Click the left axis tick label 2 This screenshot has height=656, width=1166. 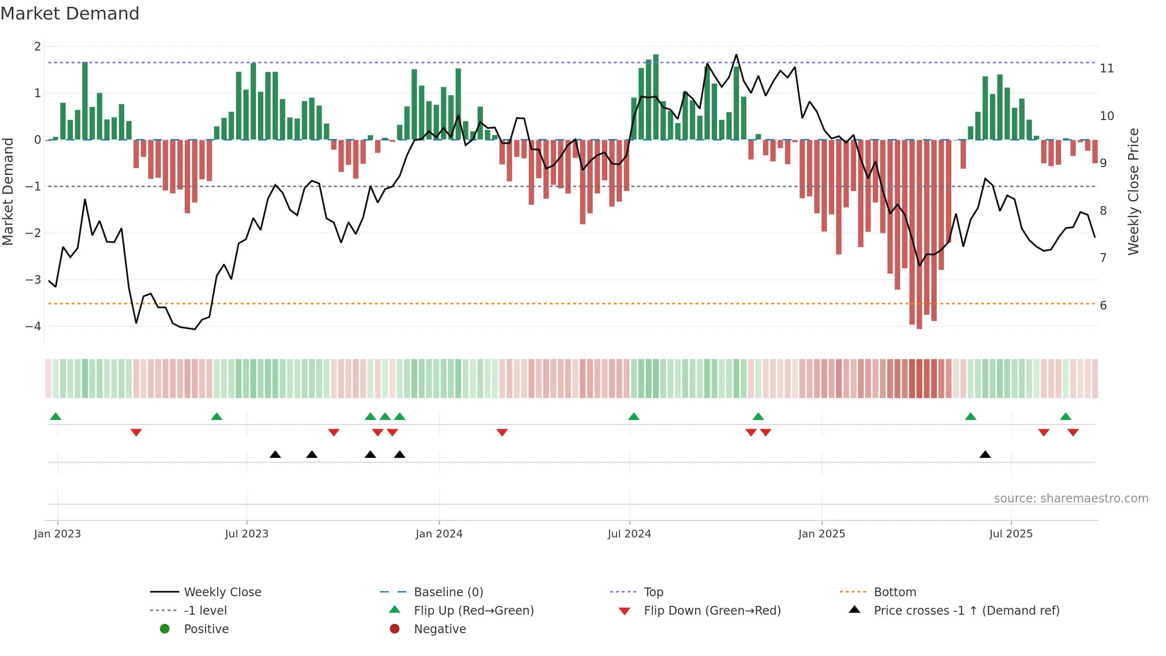37,47
